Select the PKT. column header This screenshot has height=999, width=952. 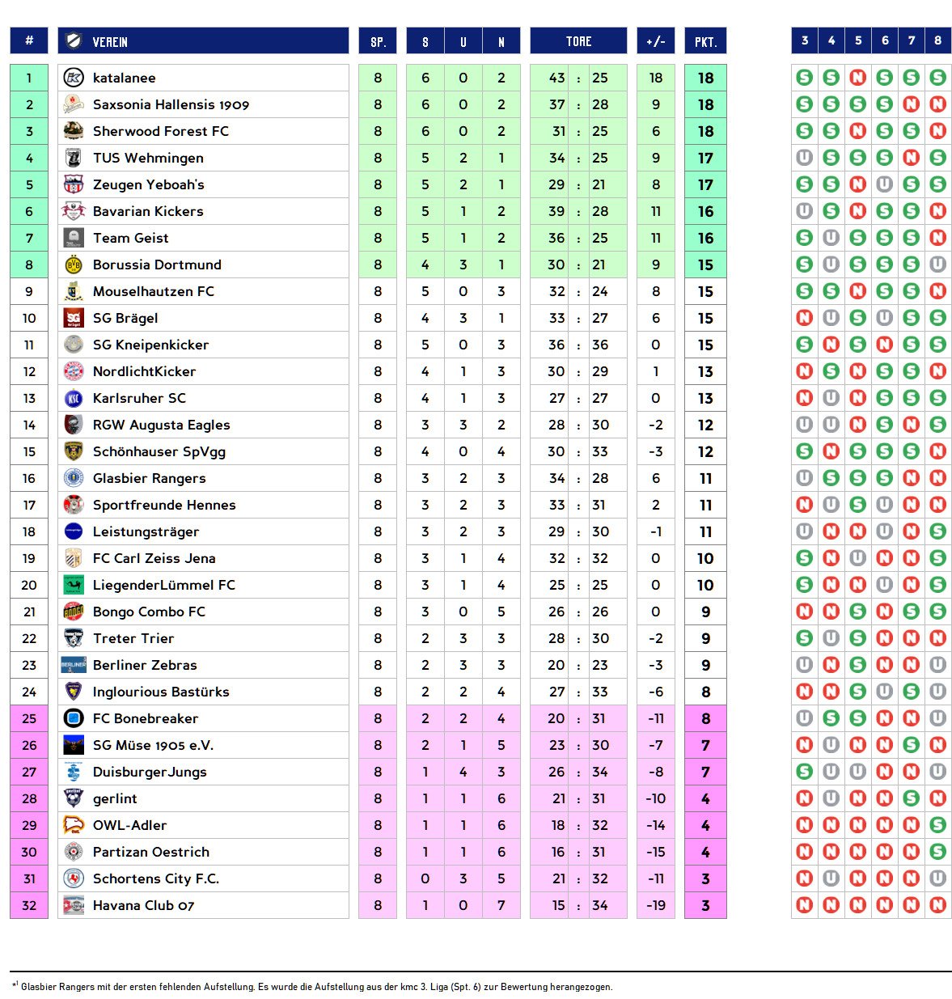click(x=705, y=41)
